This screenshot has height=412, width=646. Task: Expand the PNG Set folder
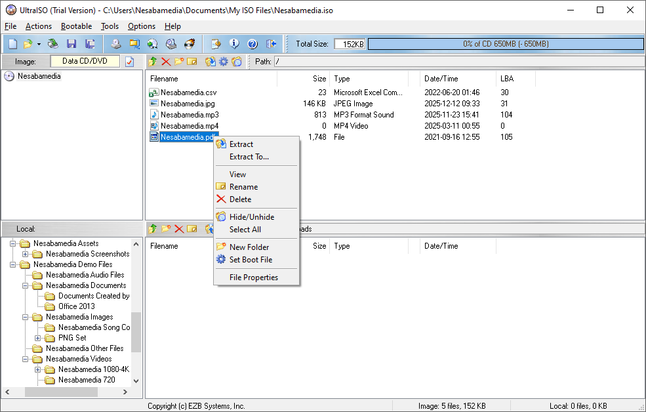38,338
